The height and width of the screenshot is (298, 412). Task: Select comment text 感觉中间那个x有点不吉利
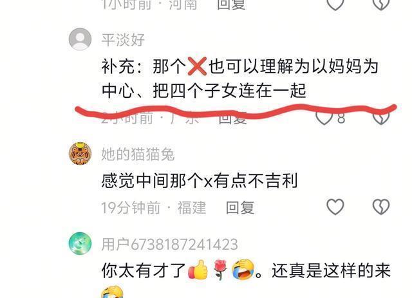pos(200,181)
